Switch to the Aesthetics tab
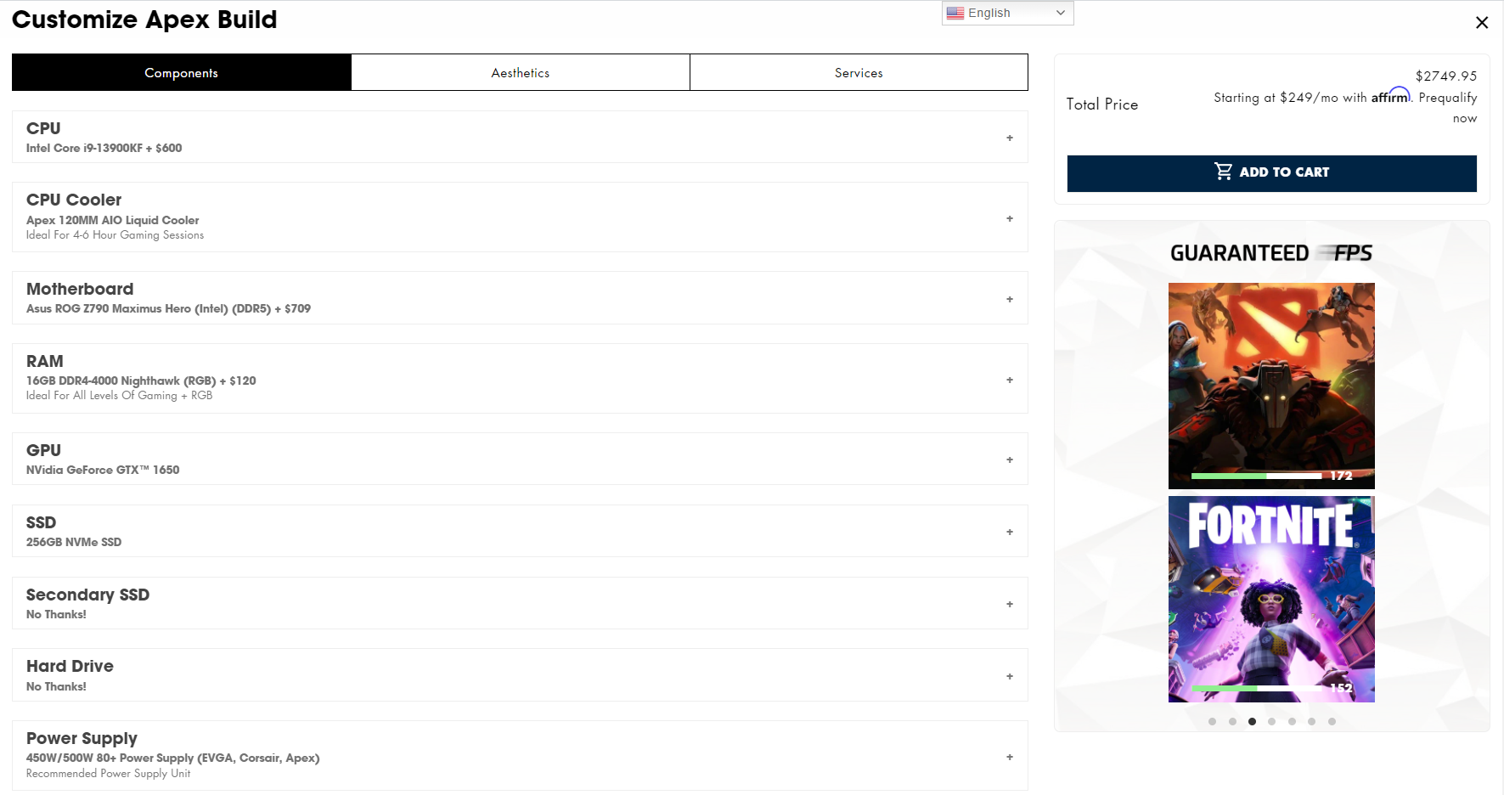Screen dimensions: 1504x795 point(520,73)
